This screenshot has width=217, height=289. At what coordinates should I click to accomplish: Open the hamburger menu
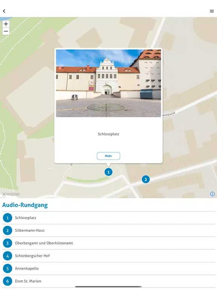point(212,11)
